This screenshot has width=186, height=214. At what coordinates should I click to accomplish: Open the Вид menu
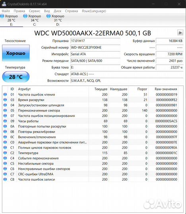47,11
